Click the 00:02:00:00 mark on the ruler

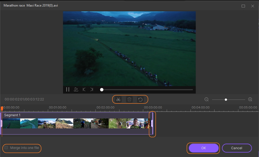105,108
